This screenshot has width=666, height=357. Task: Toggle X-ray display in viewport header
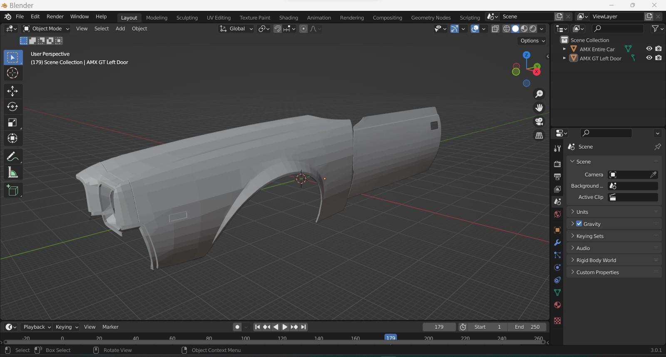tap(495, 29)
